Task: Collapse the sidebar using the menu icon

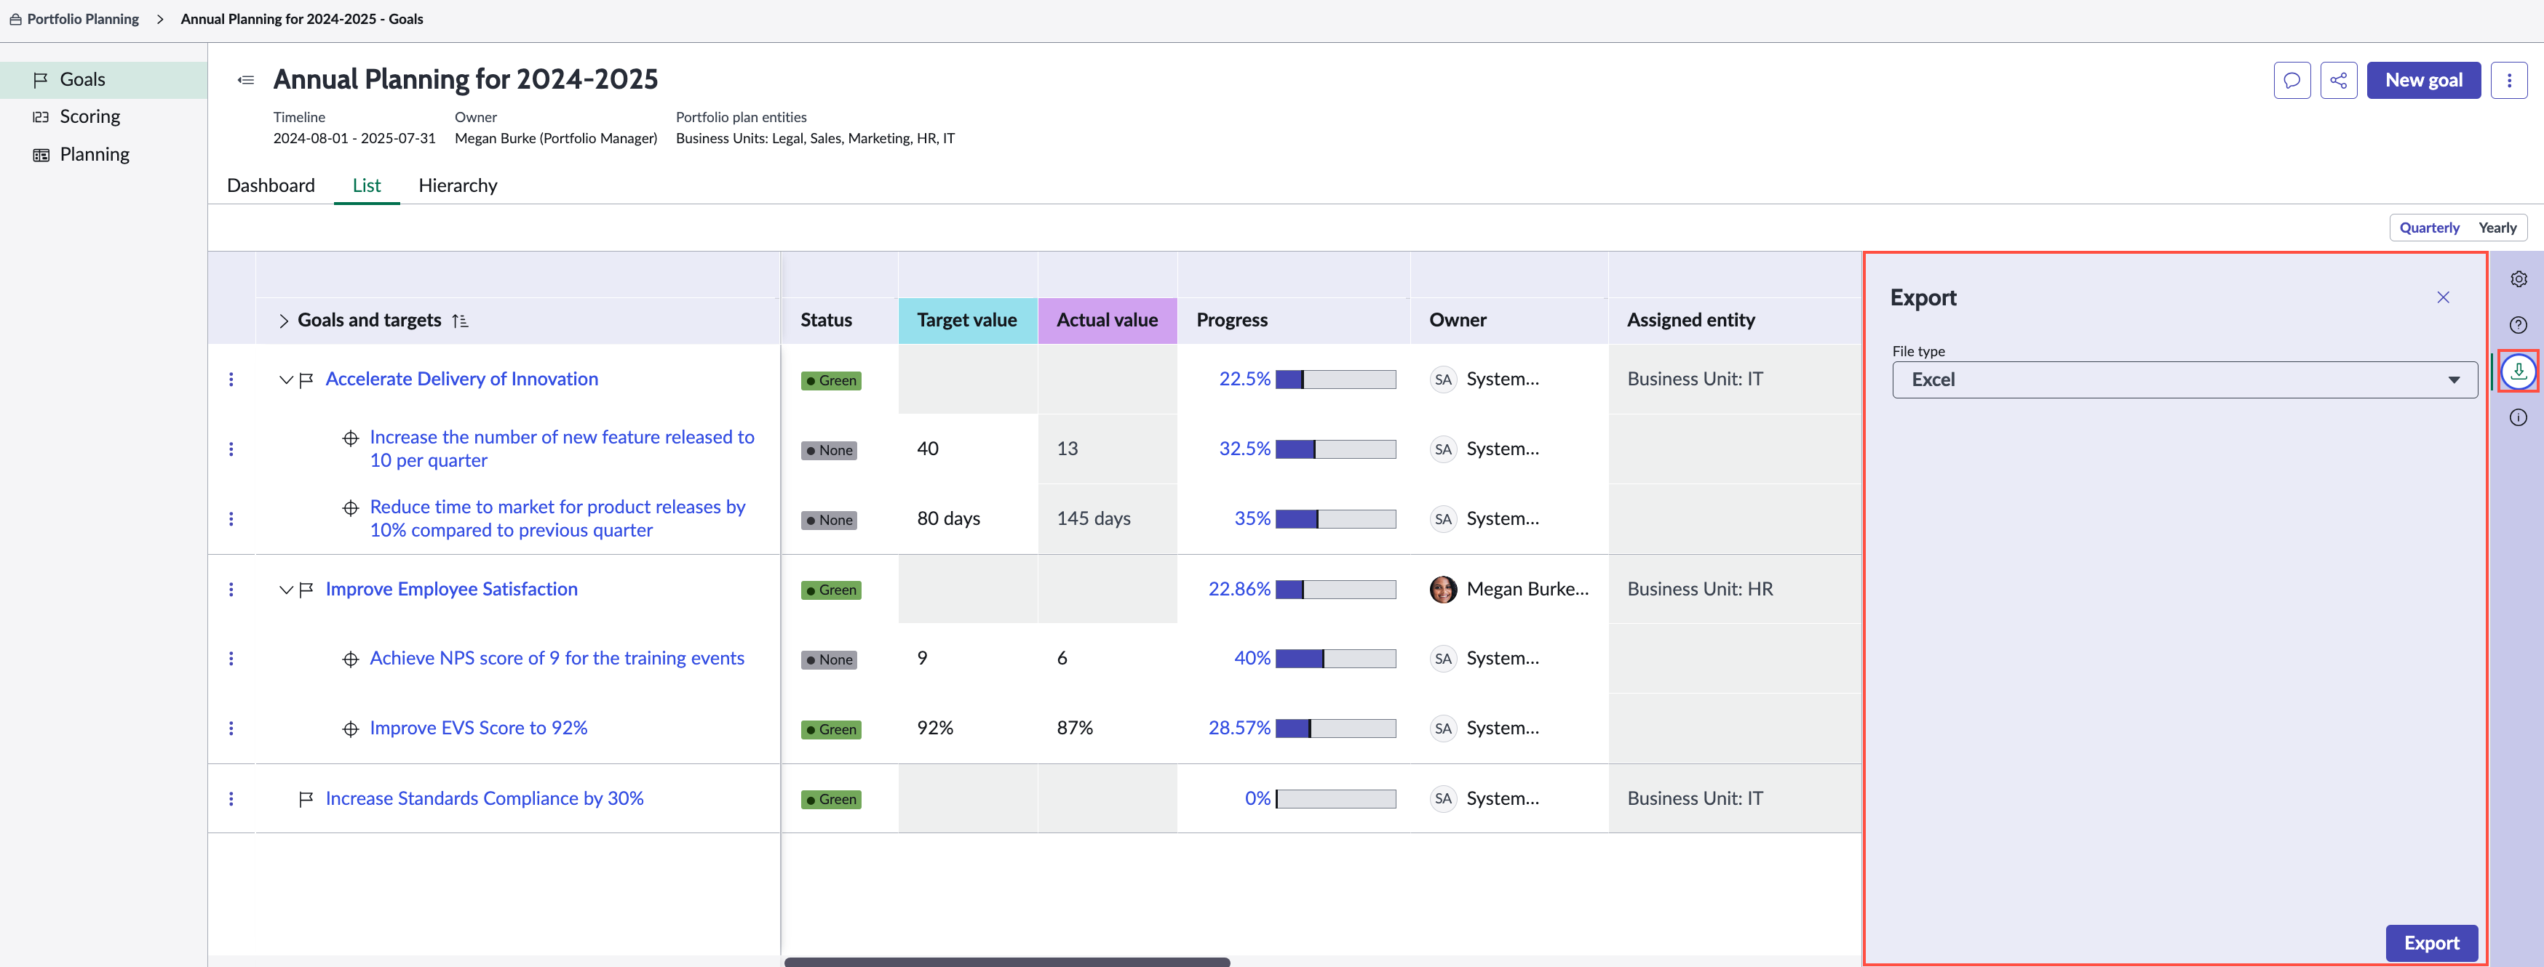Action: [246, 80]
